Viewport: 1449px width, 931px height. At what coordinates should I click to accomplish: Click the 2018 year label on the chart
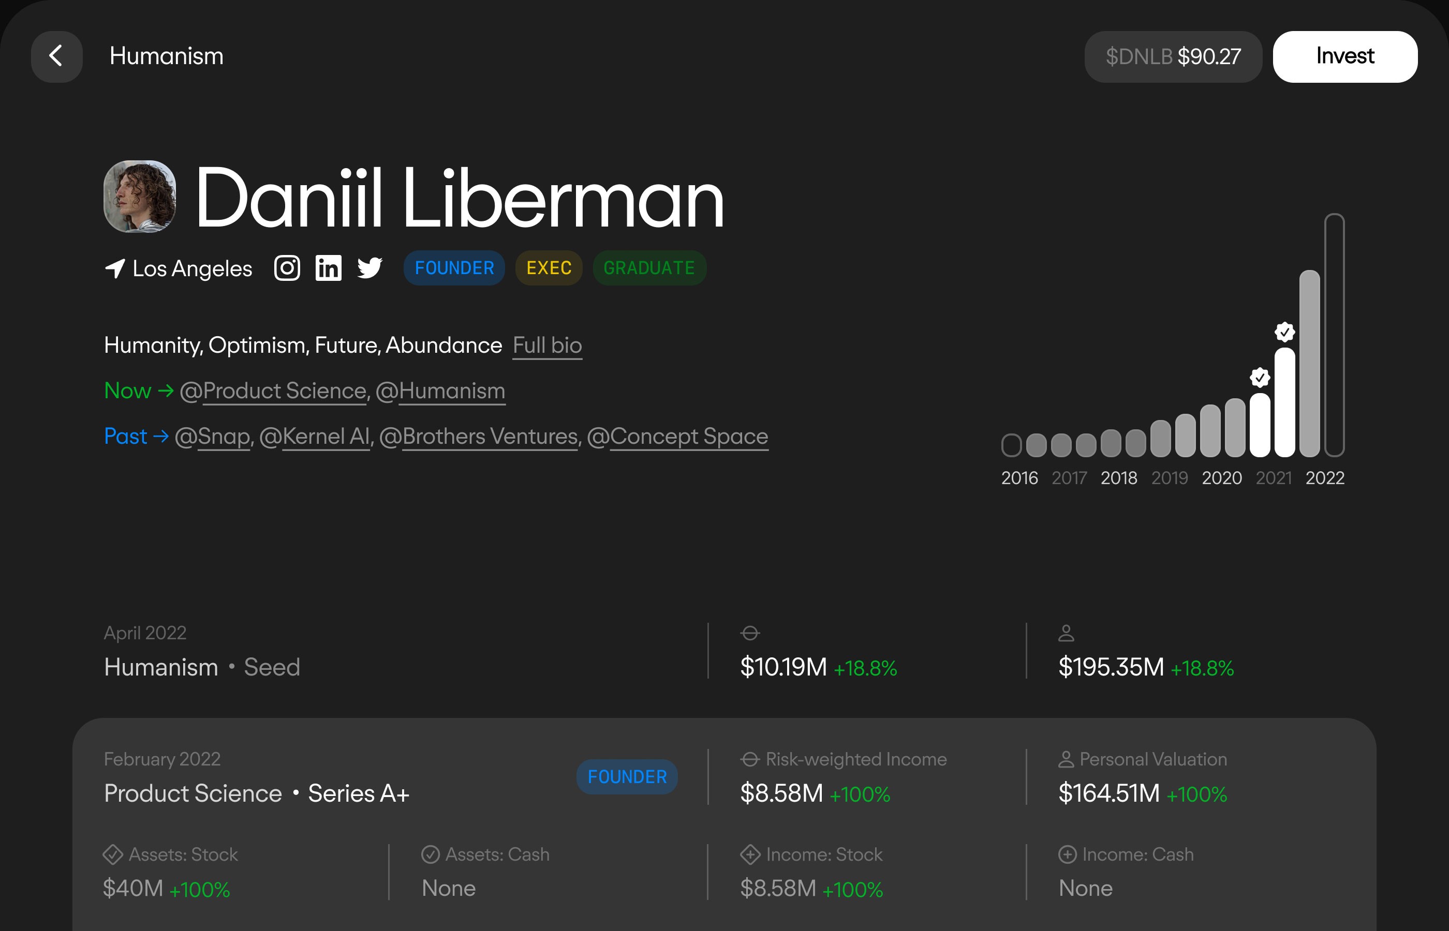[x=1119, y=478]
